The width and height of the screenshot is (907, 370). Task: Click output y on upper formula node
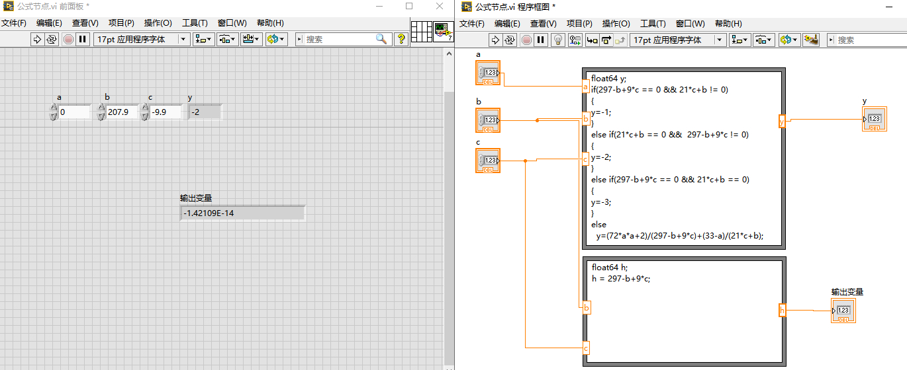point(782,121)
